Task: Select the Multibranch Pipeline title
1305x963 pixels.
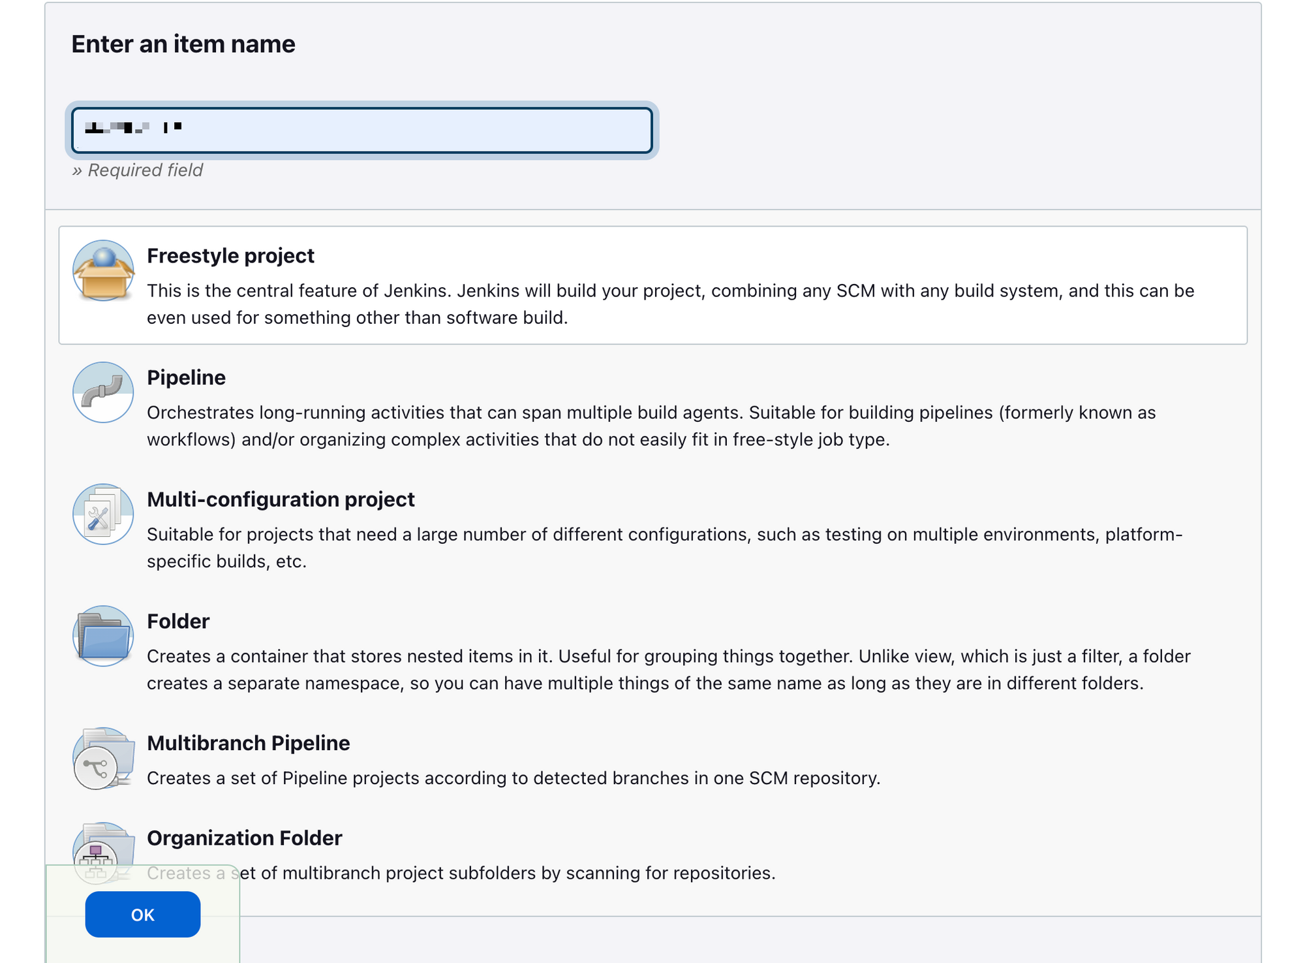Action: 248,743
